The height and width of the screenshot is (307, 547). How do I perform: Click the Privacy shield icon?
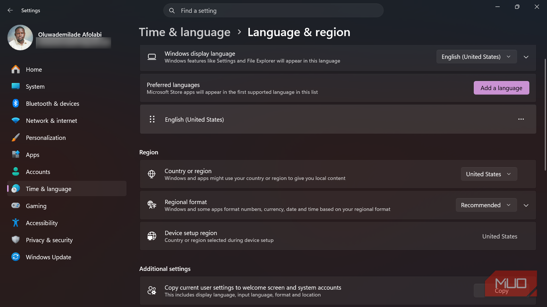coord(16,240)
